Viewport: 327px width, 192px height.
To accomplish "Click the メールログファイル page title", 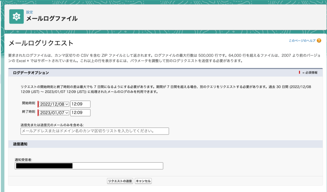I will (52, 19).
